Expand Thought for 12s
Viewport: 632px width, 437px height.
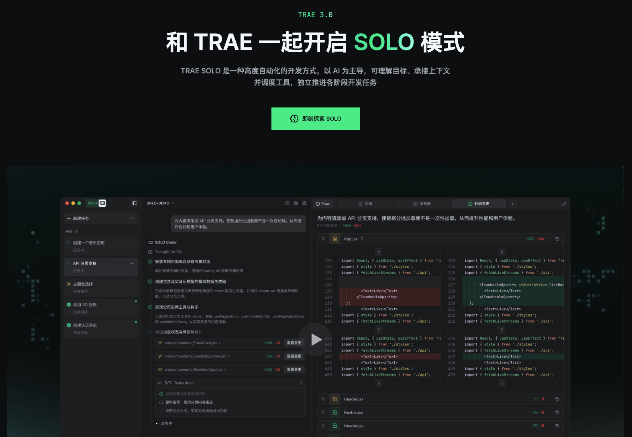[165, 252]
